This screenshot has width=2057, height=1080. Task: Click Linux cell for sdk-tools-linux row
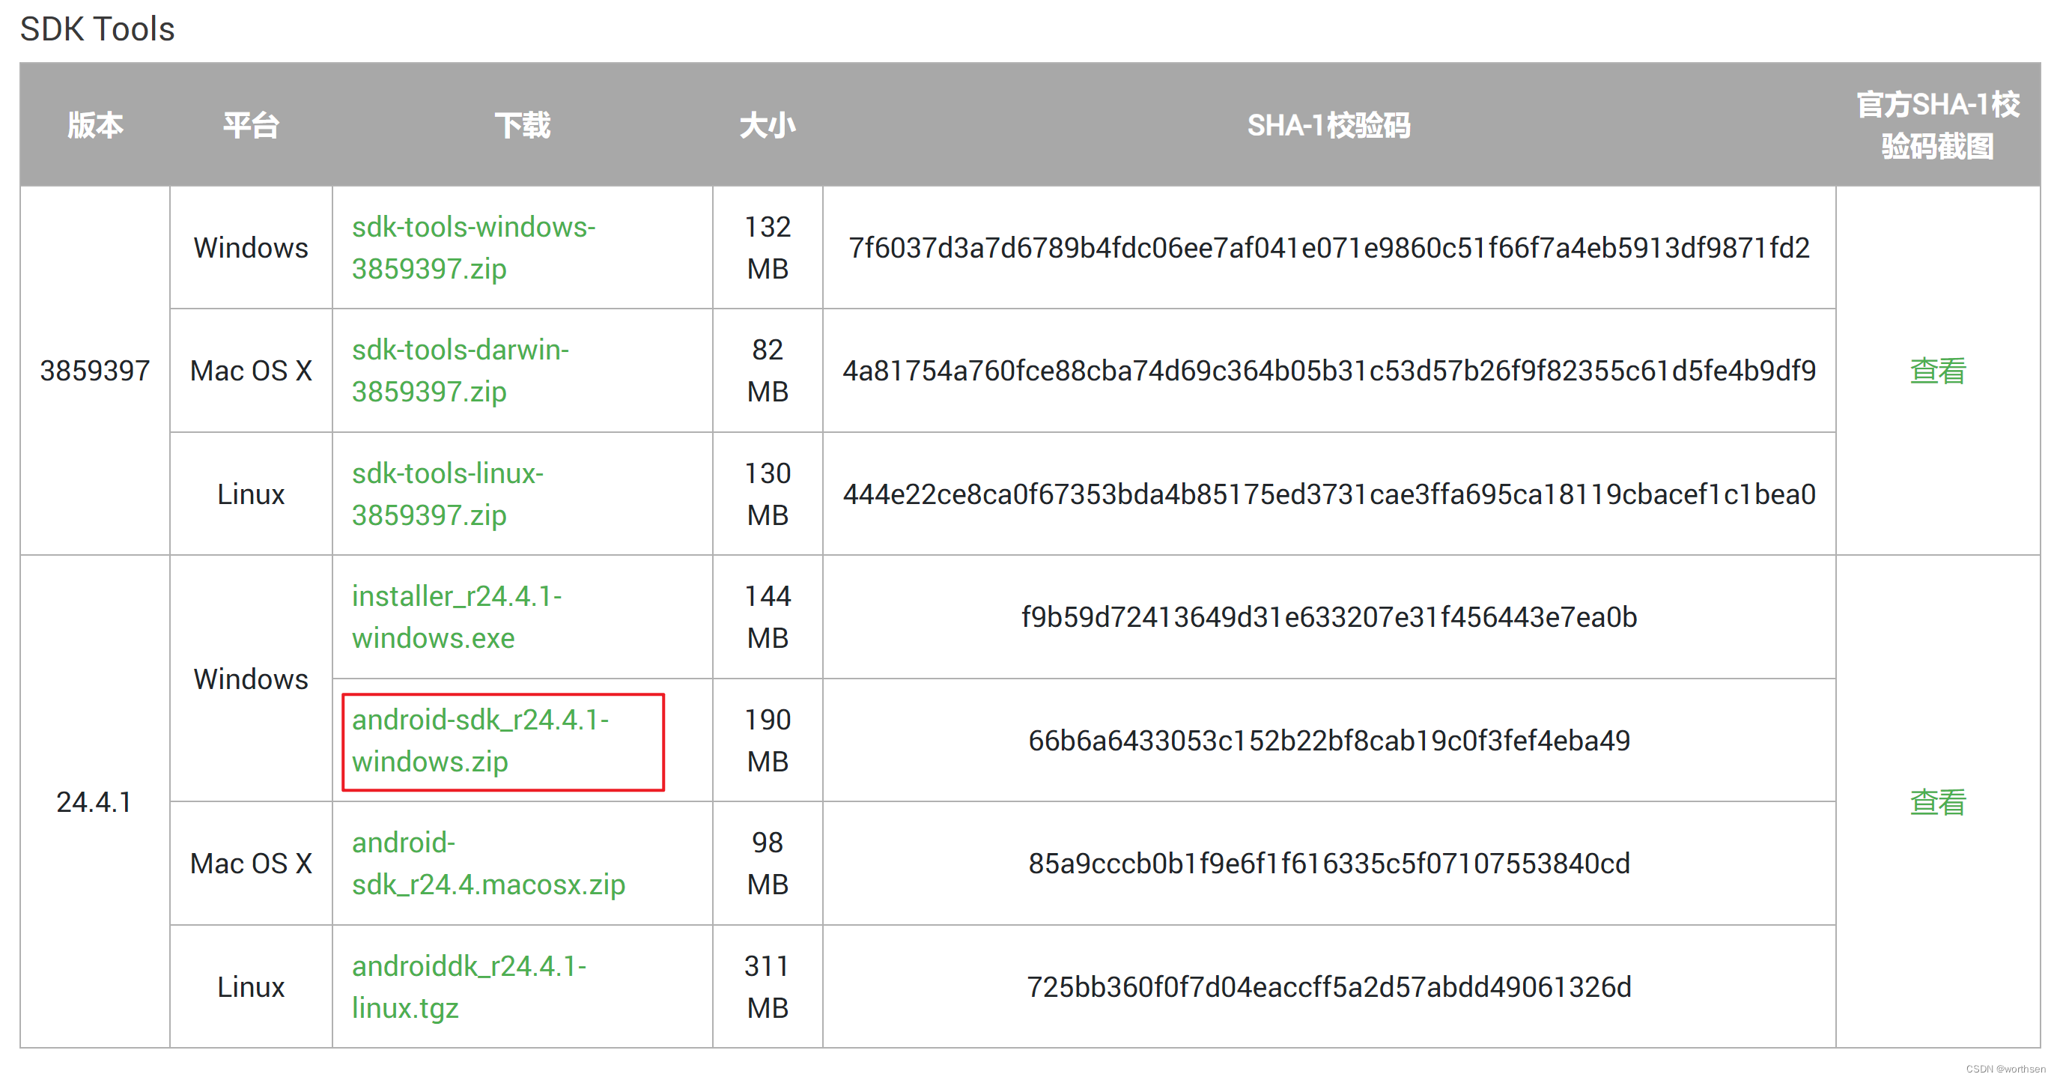coord(251,494)
